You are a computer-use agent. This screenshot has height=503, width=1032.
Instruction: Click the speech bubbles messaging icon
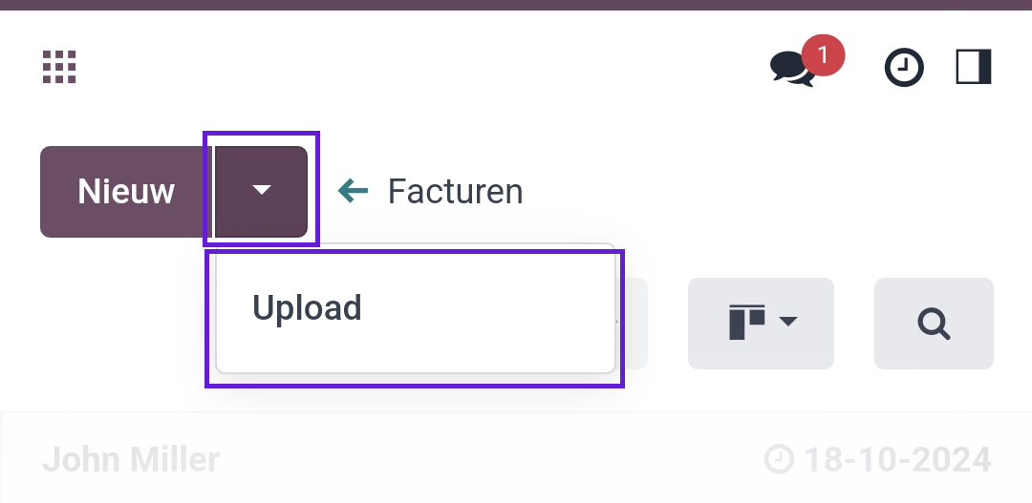[792, 69]
